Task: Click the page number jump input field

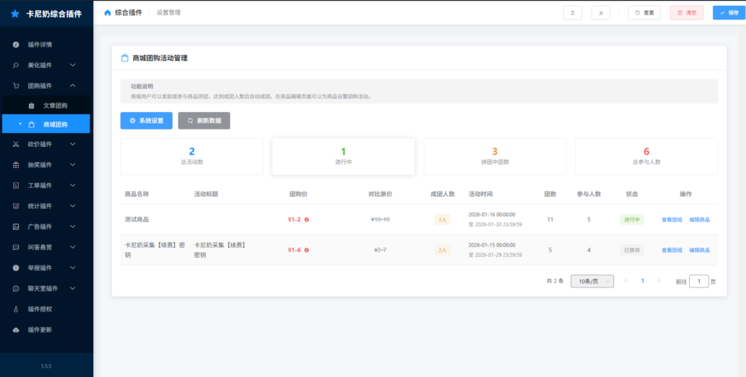Action: click(699, 282)
